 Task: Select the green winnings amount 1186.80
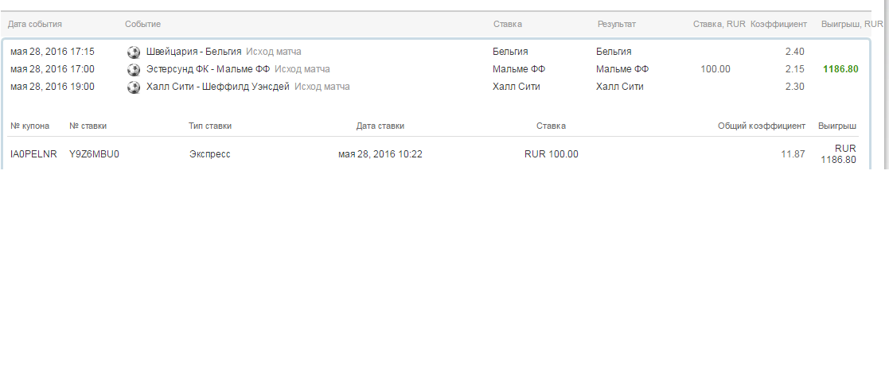coord(840,69)
